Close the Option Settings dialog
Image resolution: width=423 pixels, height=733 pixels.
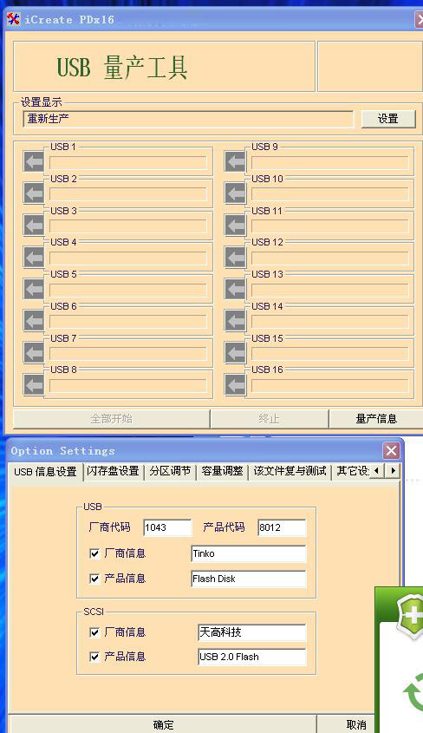[x=391, y=451]
